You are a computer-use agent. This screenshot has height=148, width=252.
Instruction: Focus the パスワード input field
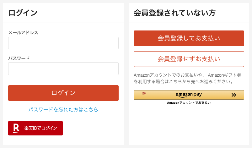click(63, 69)
